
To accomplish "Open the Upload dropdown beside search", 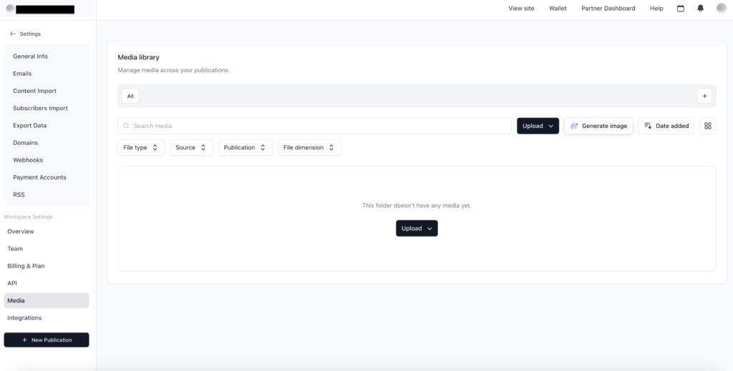I will tap(538, 126).
